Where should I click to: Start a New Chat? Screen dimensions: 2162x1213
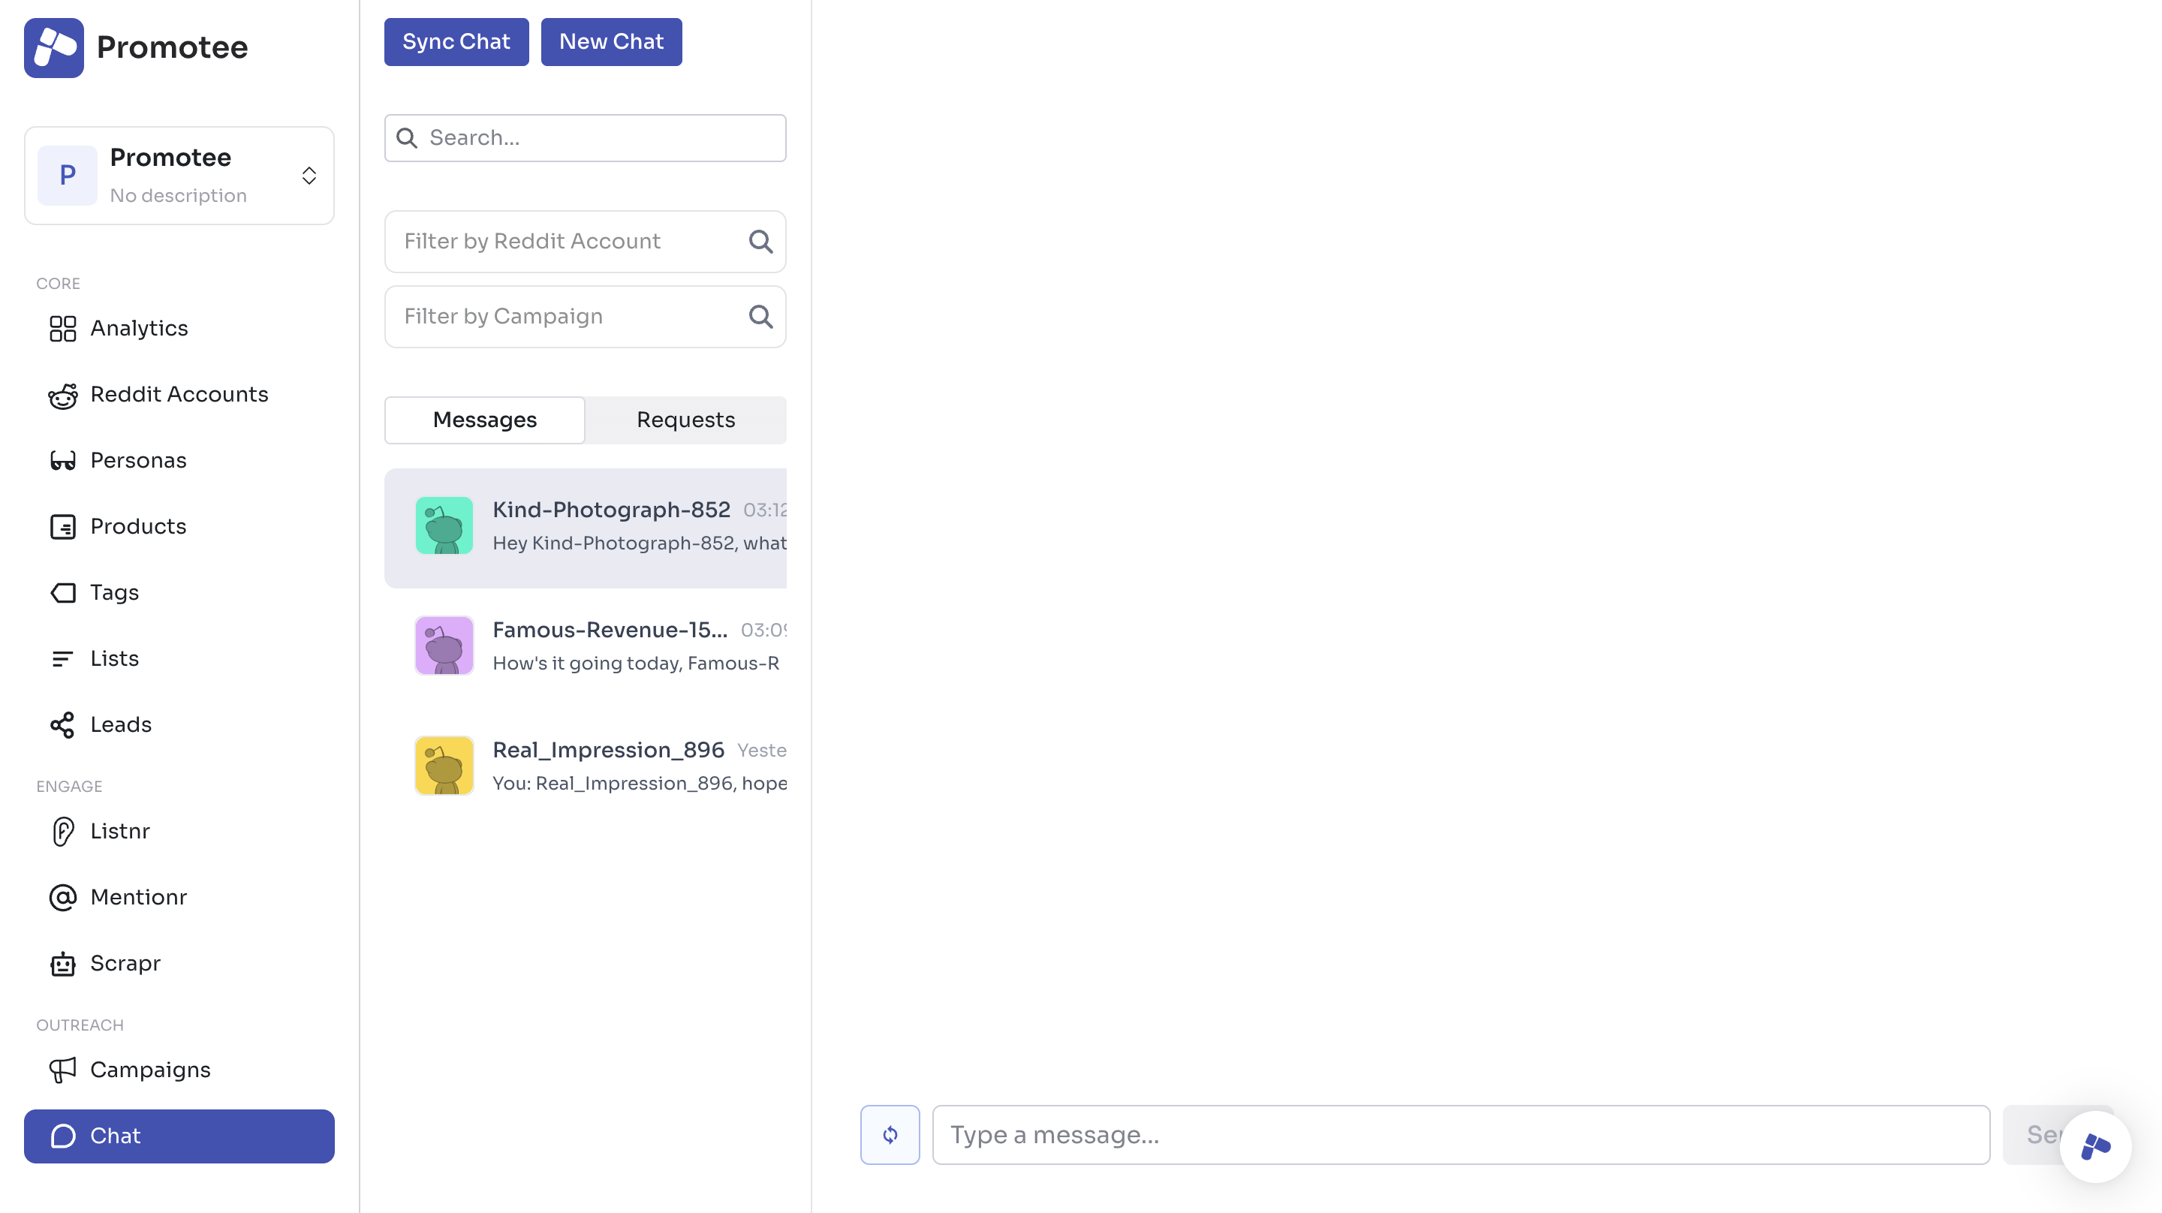[x=611, y=42]
